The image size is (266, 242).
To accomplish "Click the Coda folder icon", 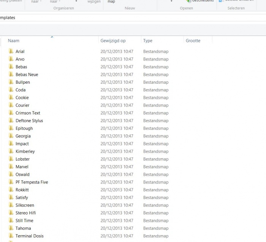I will click(11, 89).
